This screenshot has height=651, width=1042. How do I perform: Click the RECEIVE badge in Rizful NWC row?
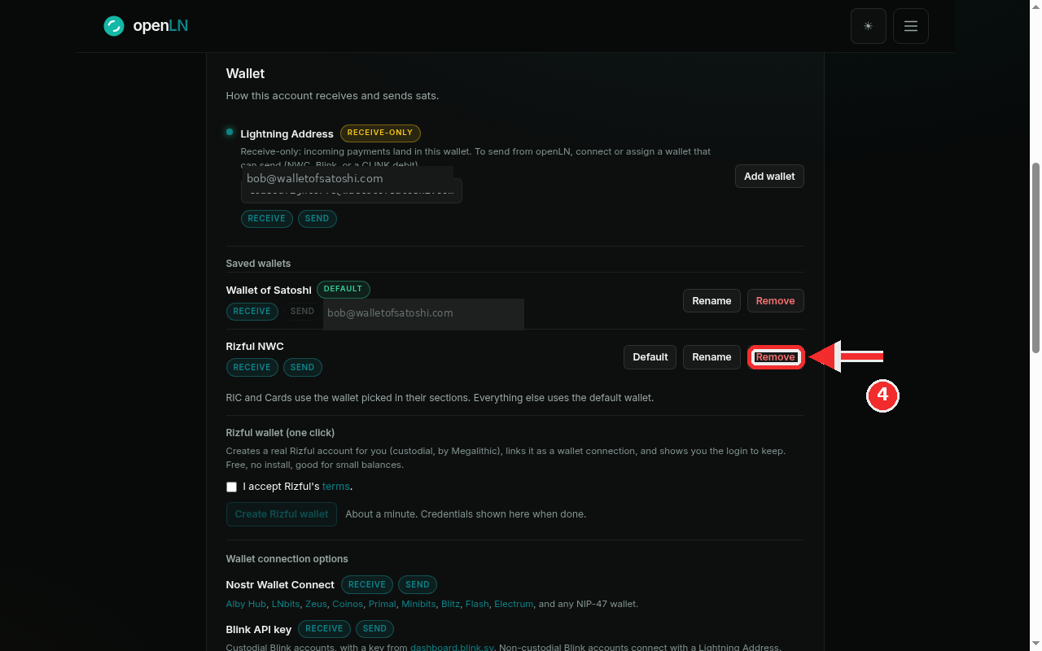coord(252,368)
